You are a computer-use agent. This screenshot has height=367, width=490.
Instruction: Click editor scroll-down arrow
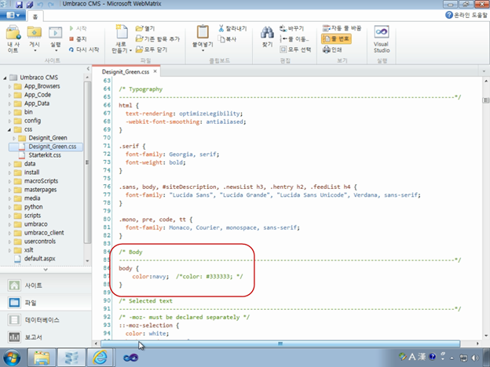(486, 336)
